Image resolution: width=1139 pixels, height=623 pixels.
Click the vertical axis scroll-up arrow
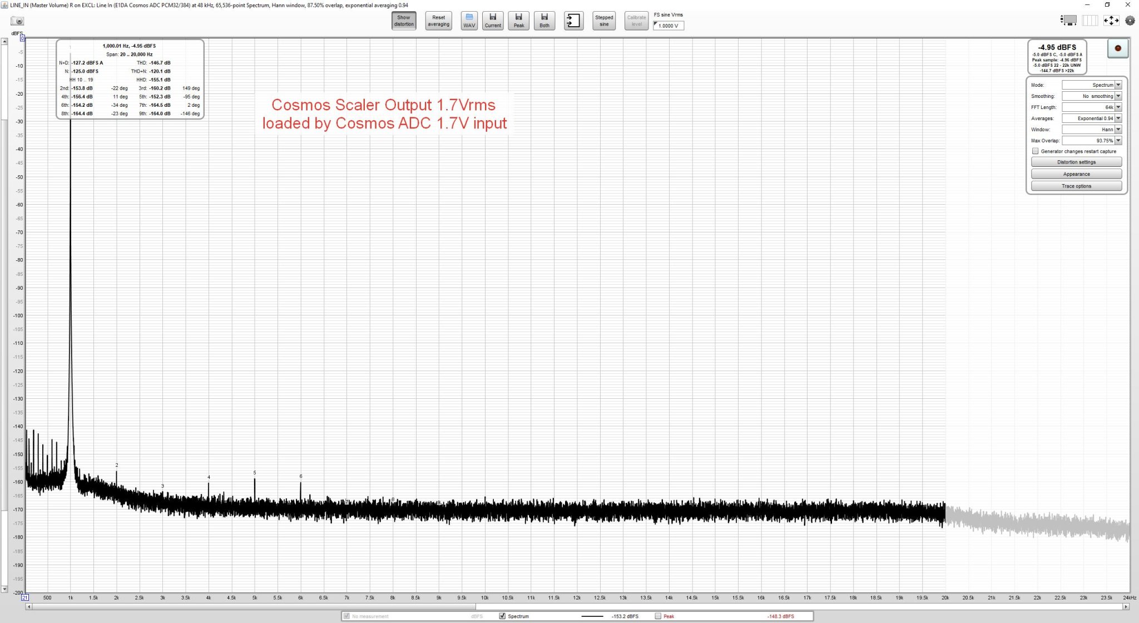coord(4,41)
